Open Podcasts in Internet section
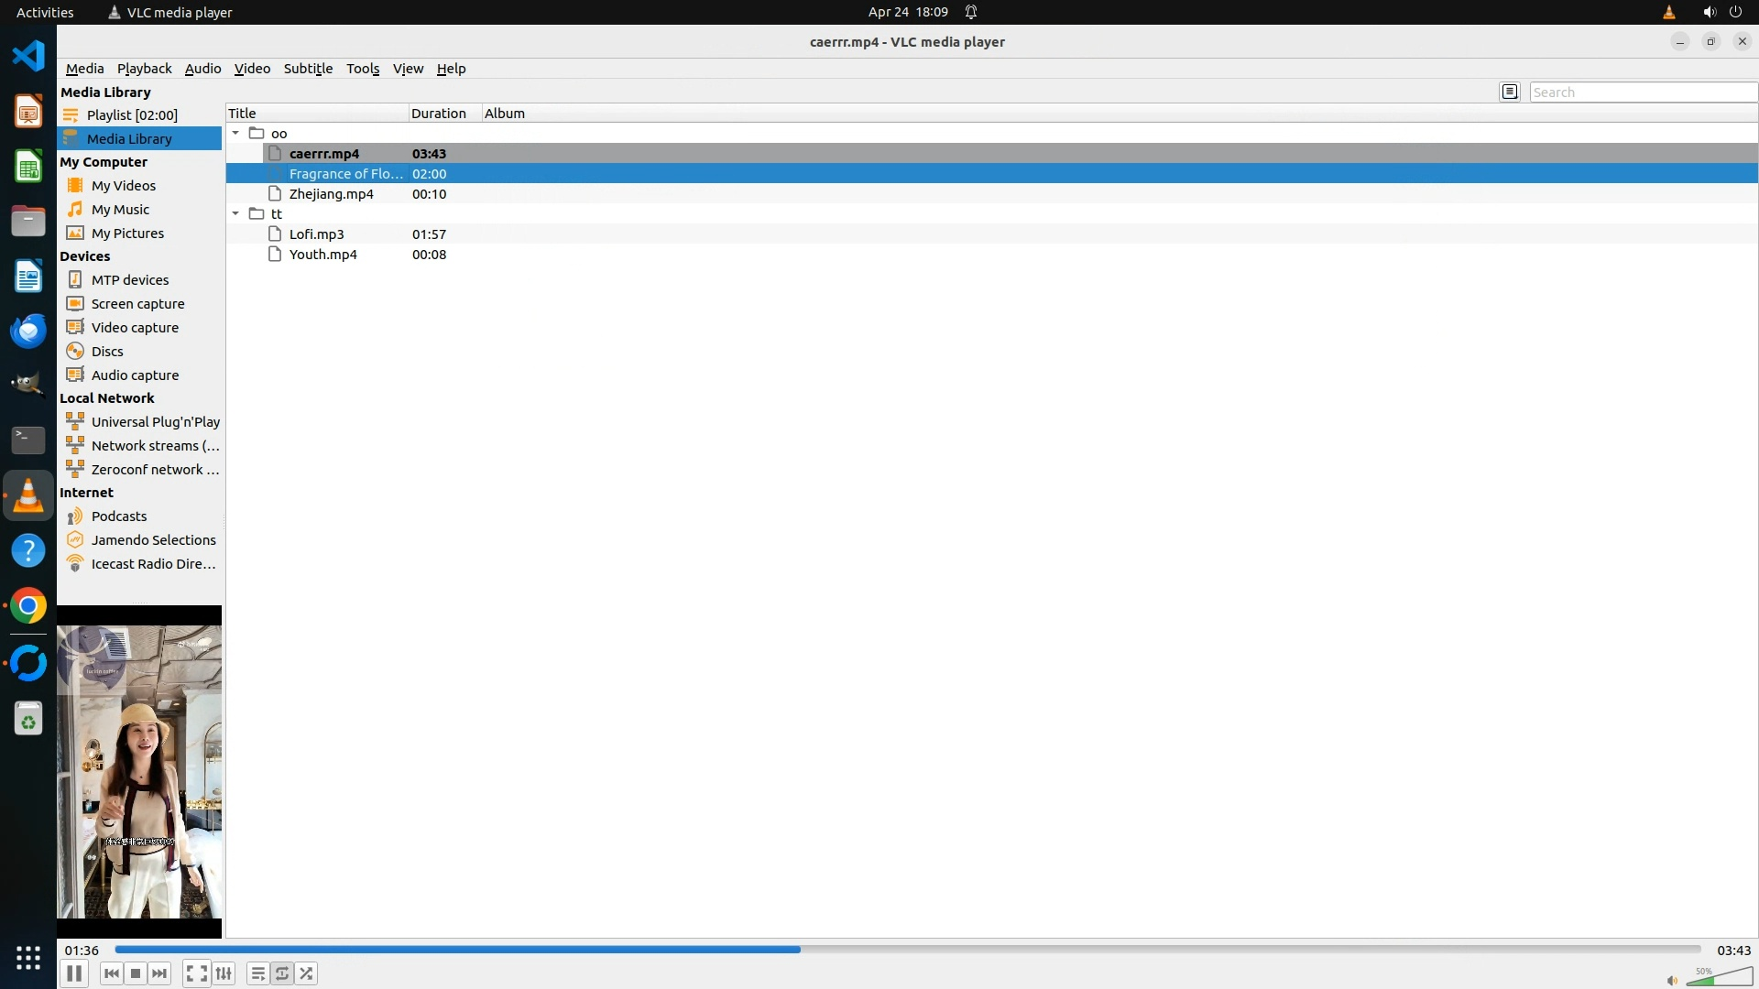Viewport: 1759px width, 989px height. 119,516
